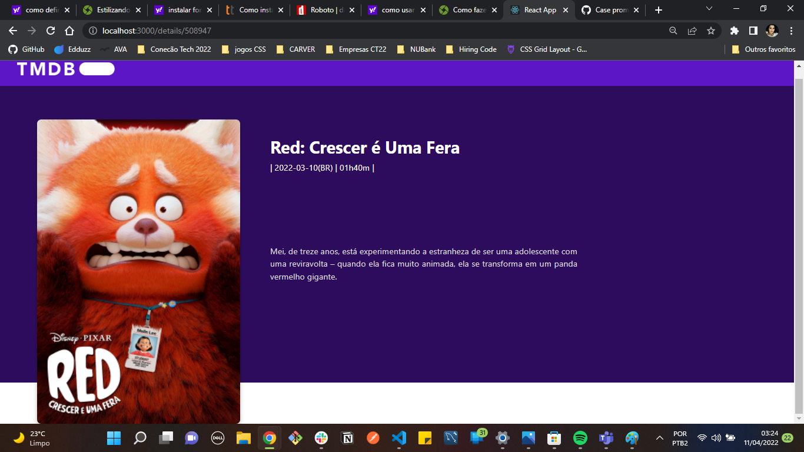Close the React App tab
This screenshot has width=804, height=452.
pos(566,10)
